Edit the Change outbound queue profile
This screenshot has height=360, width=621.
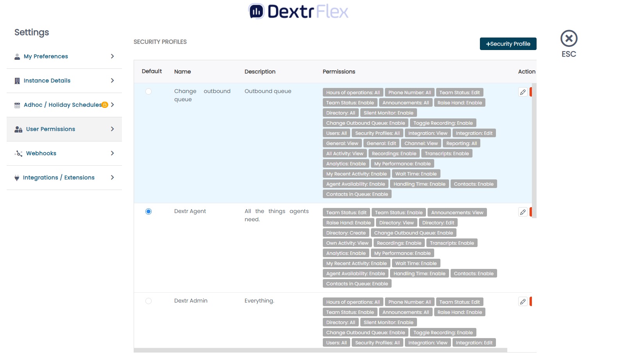click(523, 92)
